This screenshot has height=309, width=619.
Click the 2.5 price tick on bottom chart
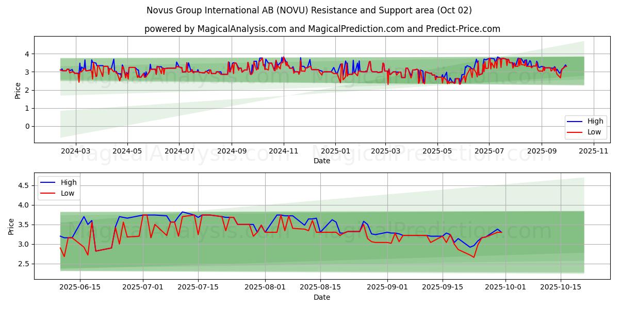click(23, 264)
